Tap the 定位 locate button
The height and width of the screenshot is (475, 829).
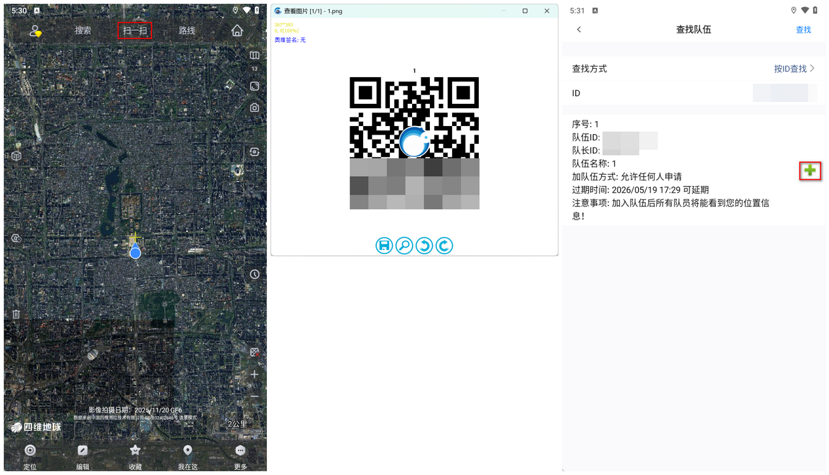point(30,456)
